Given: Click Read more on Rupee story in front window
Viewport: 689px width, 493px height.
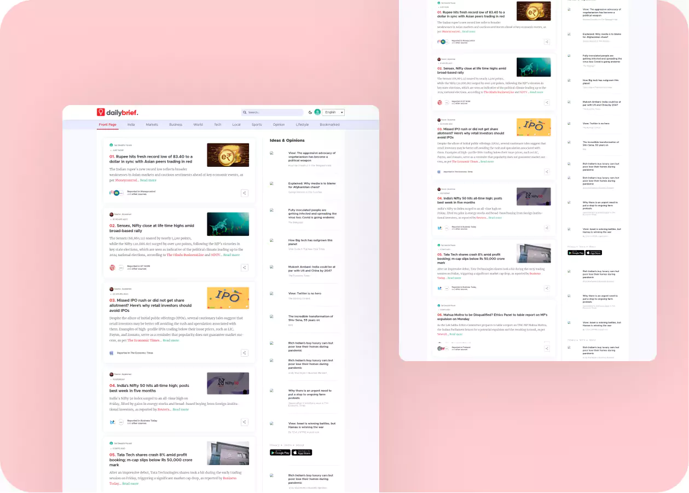Looking at the screenshot, I should tap(148, 180).
